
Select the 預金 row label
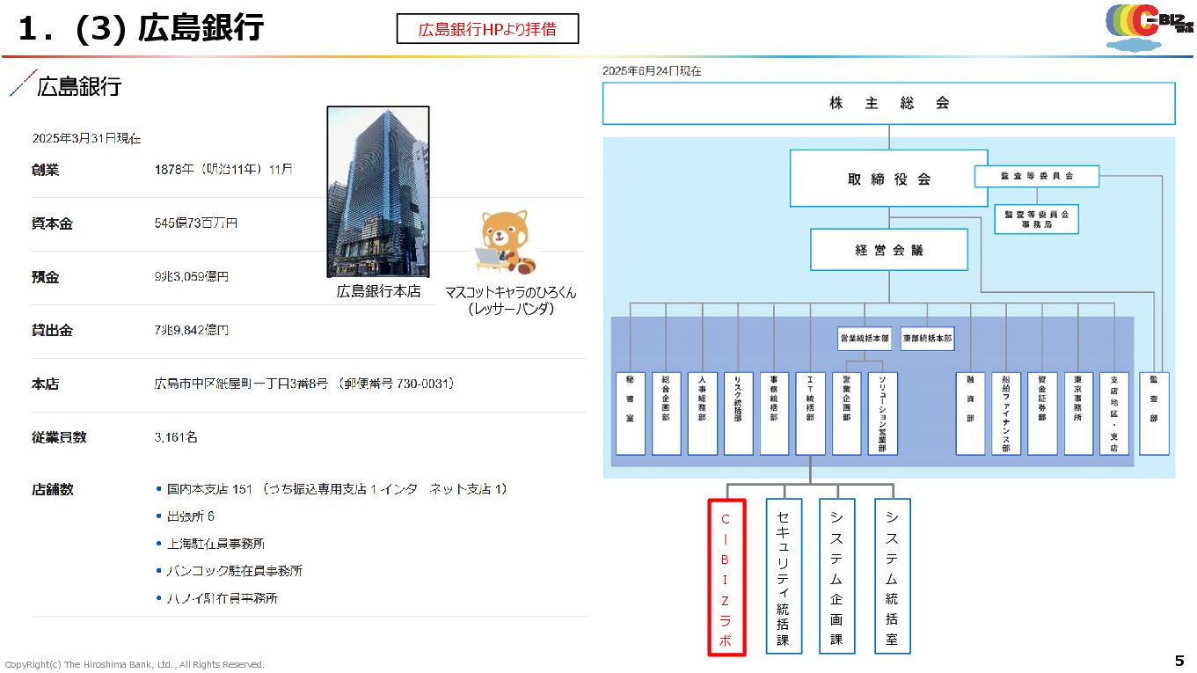click(x=46, y=277)
